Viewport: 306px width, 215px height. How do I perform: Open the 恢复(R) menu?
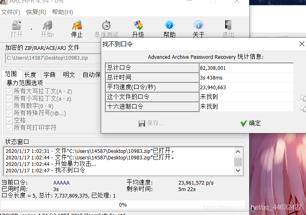tap(36, 12)
